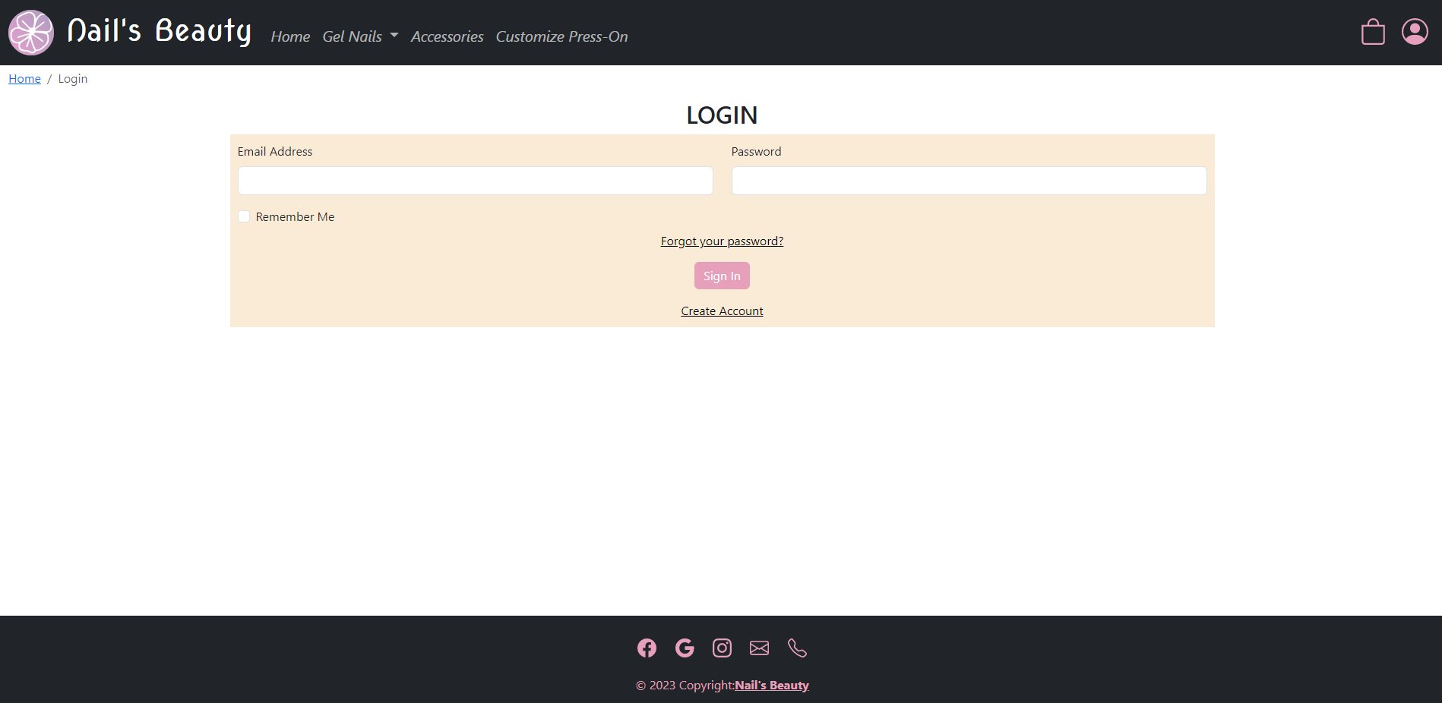Select Accessories in the navigation bar

click(x=447, y=36)
